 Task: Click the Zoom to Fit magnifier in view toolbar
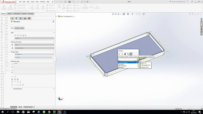(x=113, y=14)
